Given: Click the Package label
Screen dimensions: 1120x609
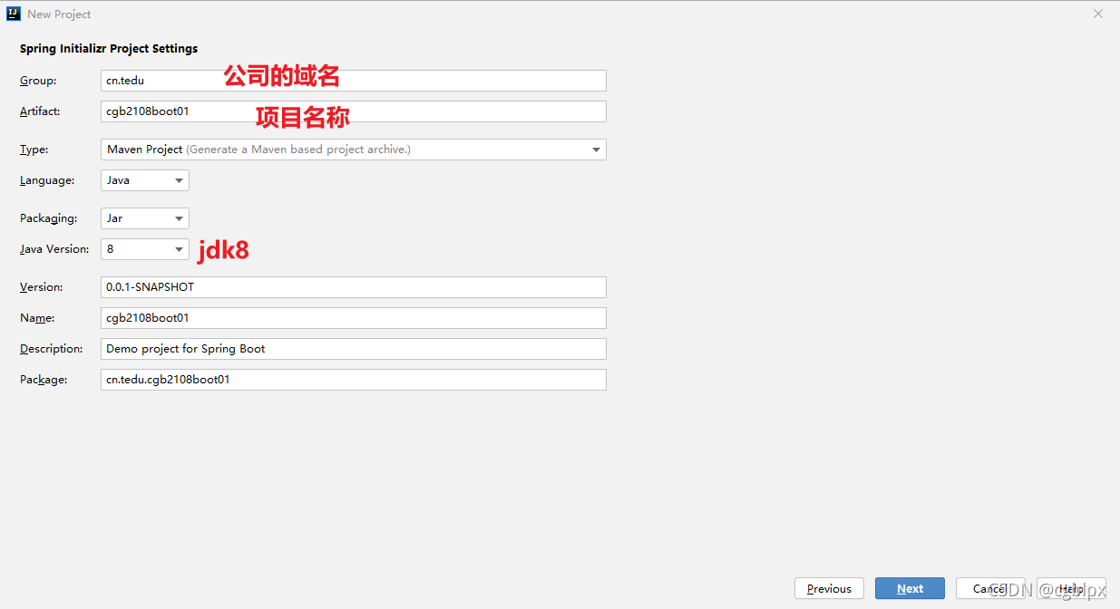Looking at the screenshot, I should 44,380.
